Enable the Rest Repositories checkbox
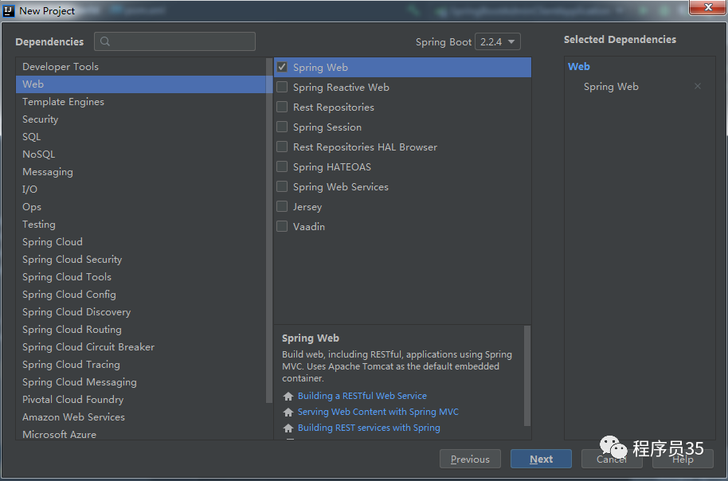 tap(282, 108)
